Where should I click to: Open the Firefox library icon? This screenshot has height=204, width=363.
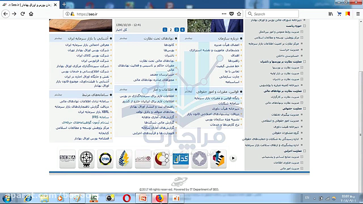pos(331,14)
